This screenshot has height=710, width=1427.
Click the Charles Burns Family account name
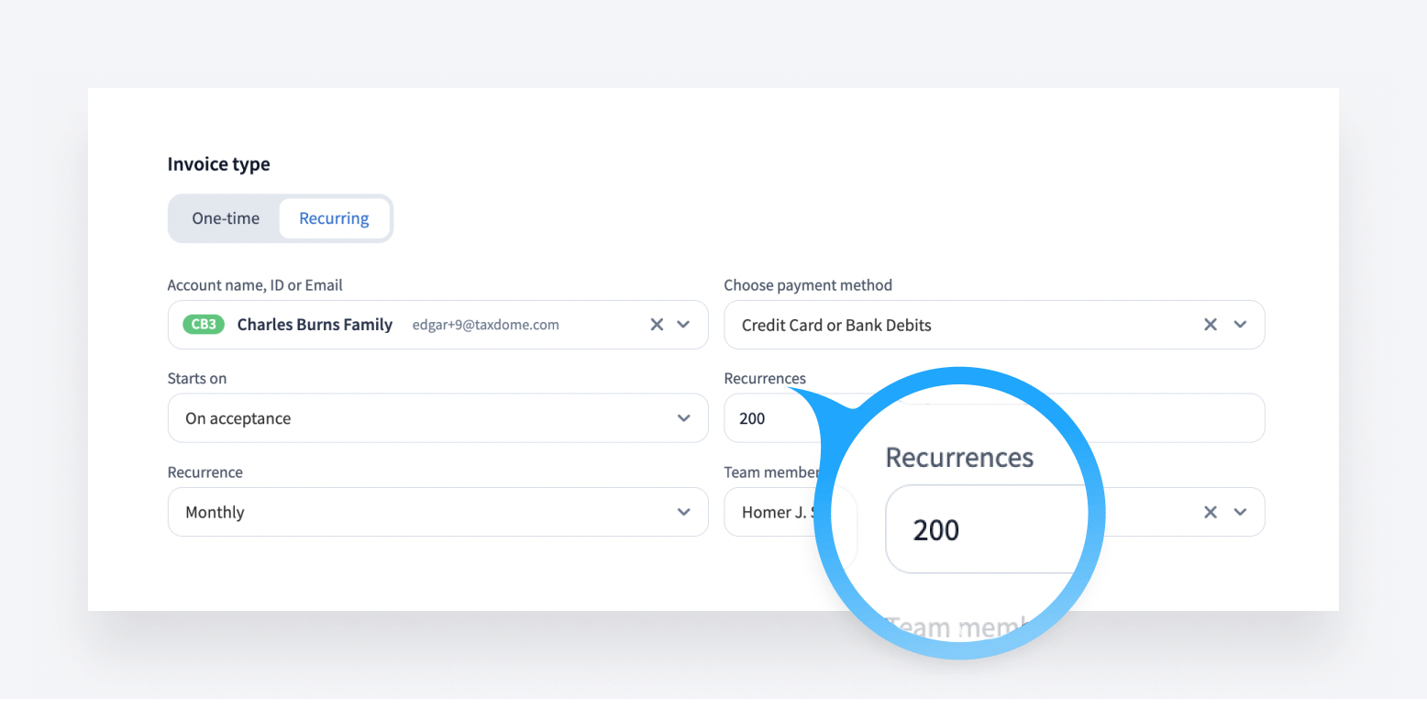tap(315, 325)
